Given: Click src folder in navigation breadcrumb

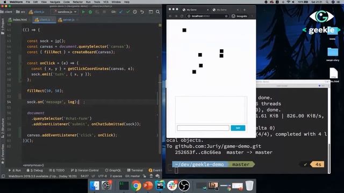Looking at the screenshot, I should click(20, 12).
